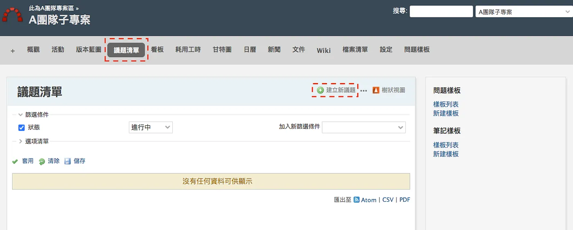The height and width of the screenshot is (230, 573).
Task: Open the 概觀 tab
Action: pos(33,50)
